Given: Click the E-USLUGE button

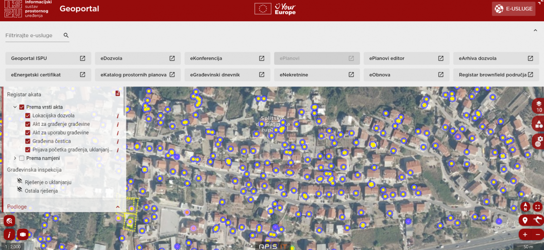Looking at the screenshot, I should pos(514,9).
